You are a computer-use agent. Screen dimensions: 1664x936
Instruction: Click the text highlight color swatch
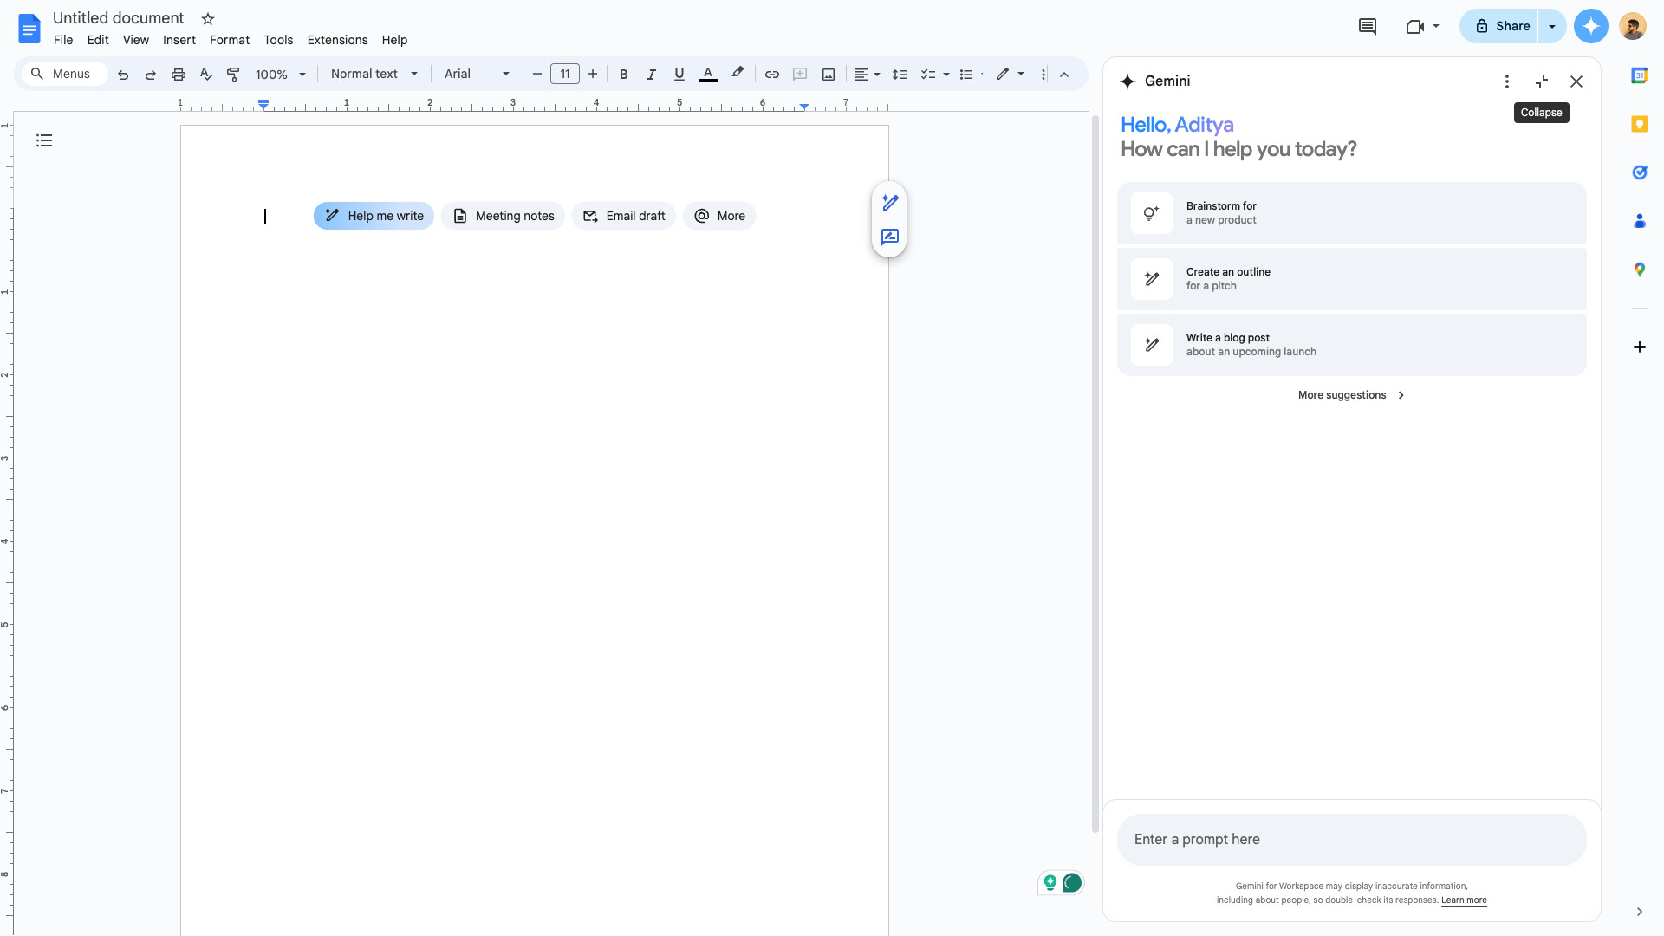[736, 75]
